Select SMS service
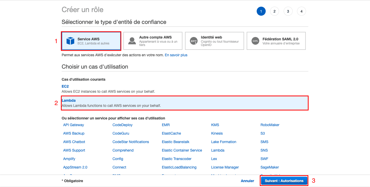Viewport: 370px width, 187px height. click(264, 142)
